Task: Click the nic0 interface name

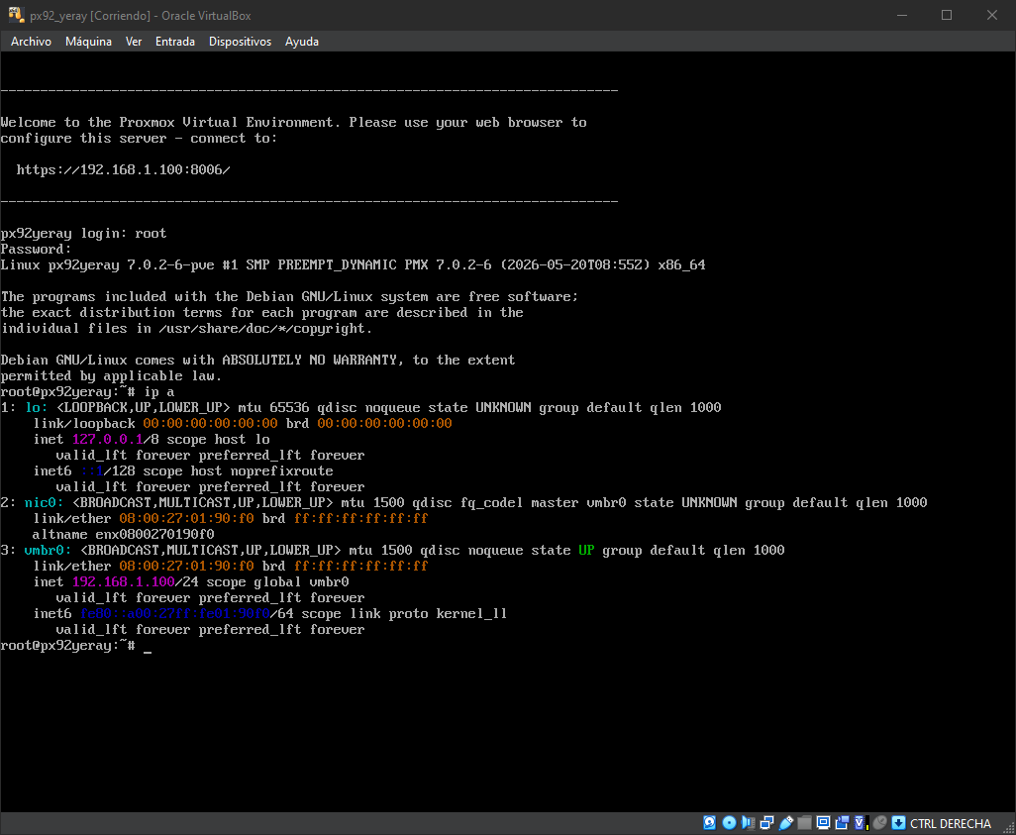Action: tap(44, 502)
